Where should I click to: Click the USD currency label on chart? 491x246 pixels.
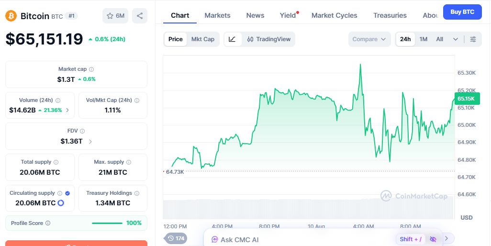[467, 217]
